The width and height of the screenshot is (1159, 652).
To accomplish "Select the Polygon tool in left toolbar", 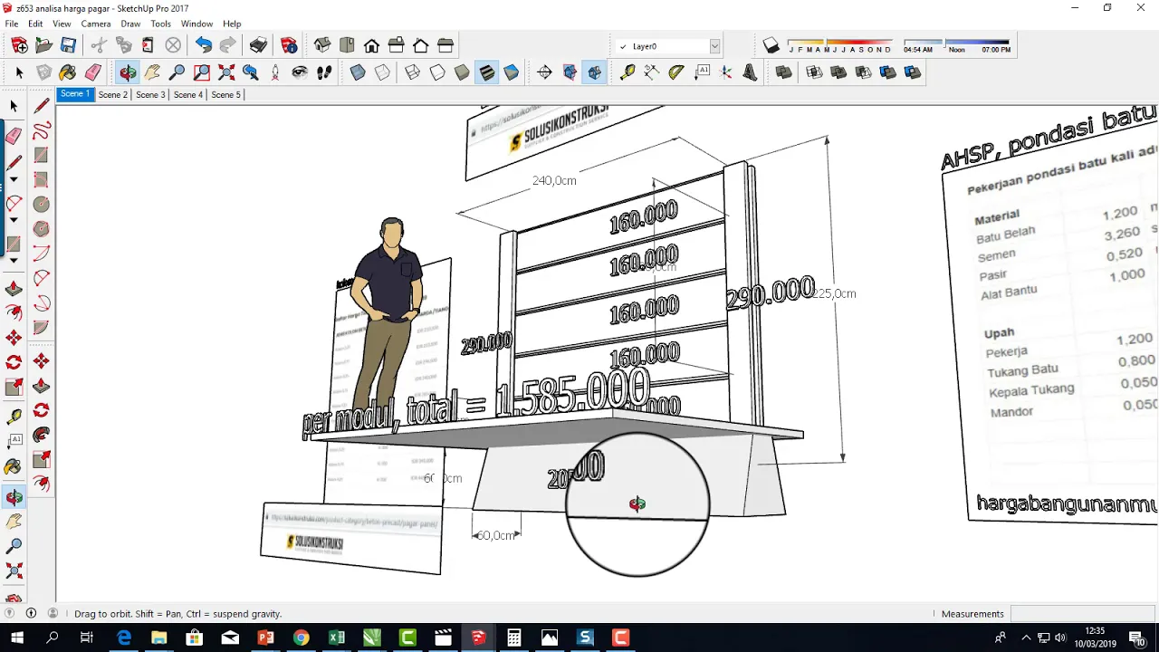I will [x=42, y=229].
